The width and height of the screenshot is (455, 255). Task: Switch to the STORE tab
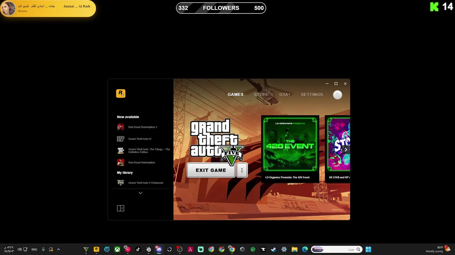pyautogui.click(x=261, y=95)
